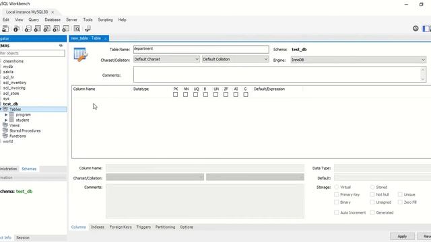Click the table editor icon beside Table Name

81,54
